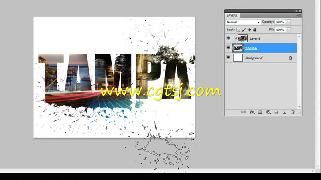Lock transparent pixels

tap(238, 30)
